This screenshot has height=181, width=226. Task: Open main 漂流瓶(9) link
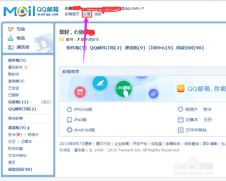pos(135,48)
